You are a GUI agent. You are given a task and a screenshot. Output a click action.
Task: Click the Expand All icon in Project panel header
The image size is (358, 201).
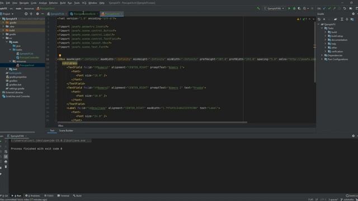pyautogui.click(x=31, y=14)
